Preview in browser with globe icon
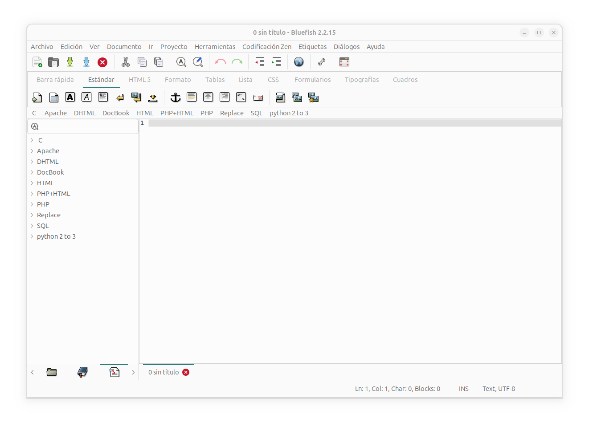The width and height of the screenshot is (589, 427). pos(299,62)
